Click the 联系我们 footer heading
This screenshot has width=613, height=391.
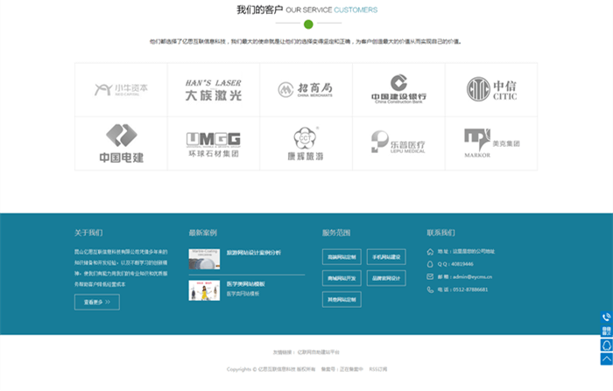click(440, 233)
